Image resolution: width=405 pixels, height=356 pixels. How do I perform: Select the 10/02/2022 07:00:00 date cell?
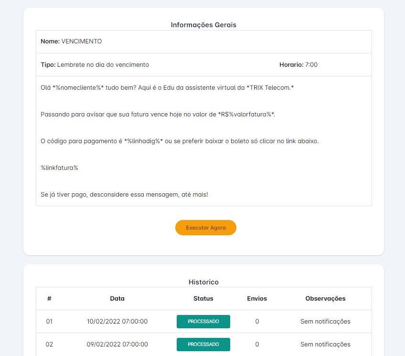(117, 322)
